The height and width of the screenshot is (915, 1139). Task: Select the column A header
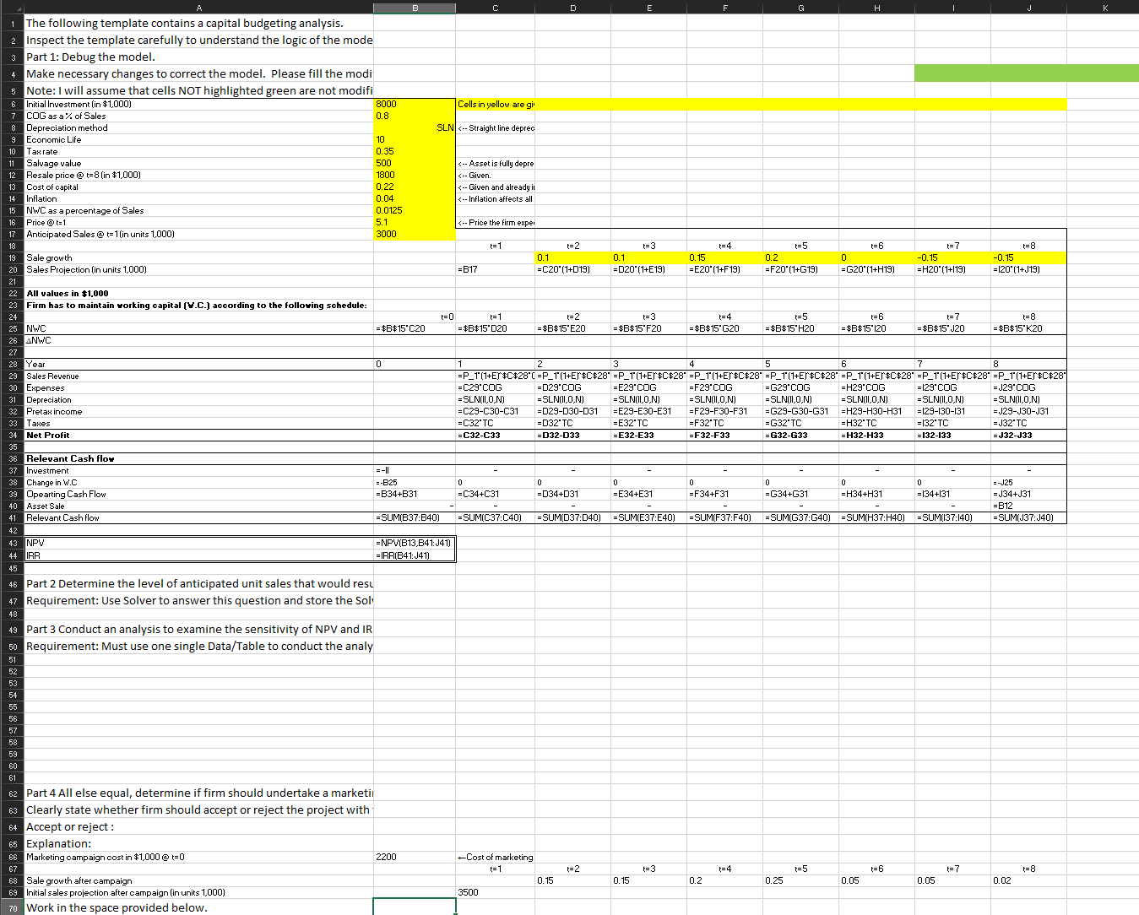[x=198, y=8]
